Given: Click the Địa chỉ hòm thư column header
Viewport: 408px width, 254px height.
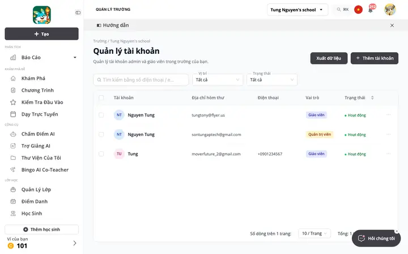Looking at the screenshot, I should (x=208, y=98).
